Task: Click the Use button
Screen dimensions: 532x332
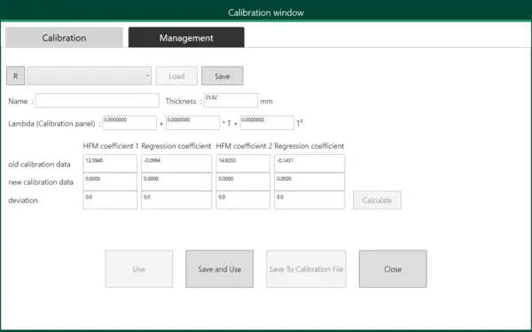Action: click(x=139, y=269)
